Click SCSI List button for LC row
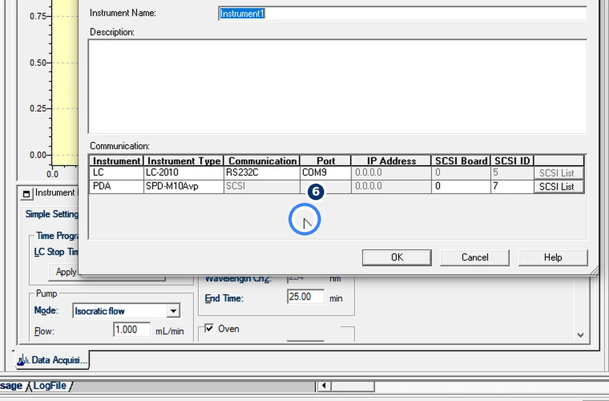This screenshot has width=609, height=401. pyautogui.click(x=559, y=173)
